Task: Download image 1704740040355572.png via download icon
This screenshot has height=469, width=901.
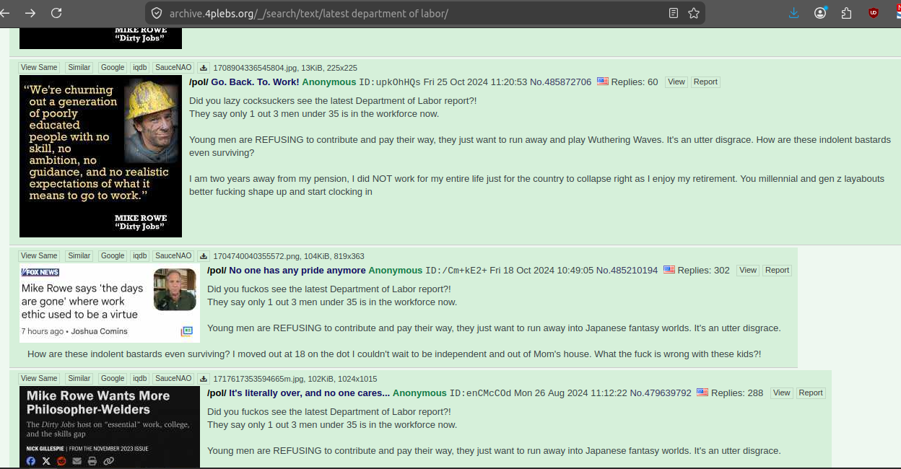Action: click(x=204, y=256)
